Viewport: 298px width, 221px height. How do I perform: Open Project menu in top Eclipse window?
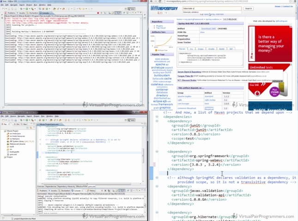(29, 5)
